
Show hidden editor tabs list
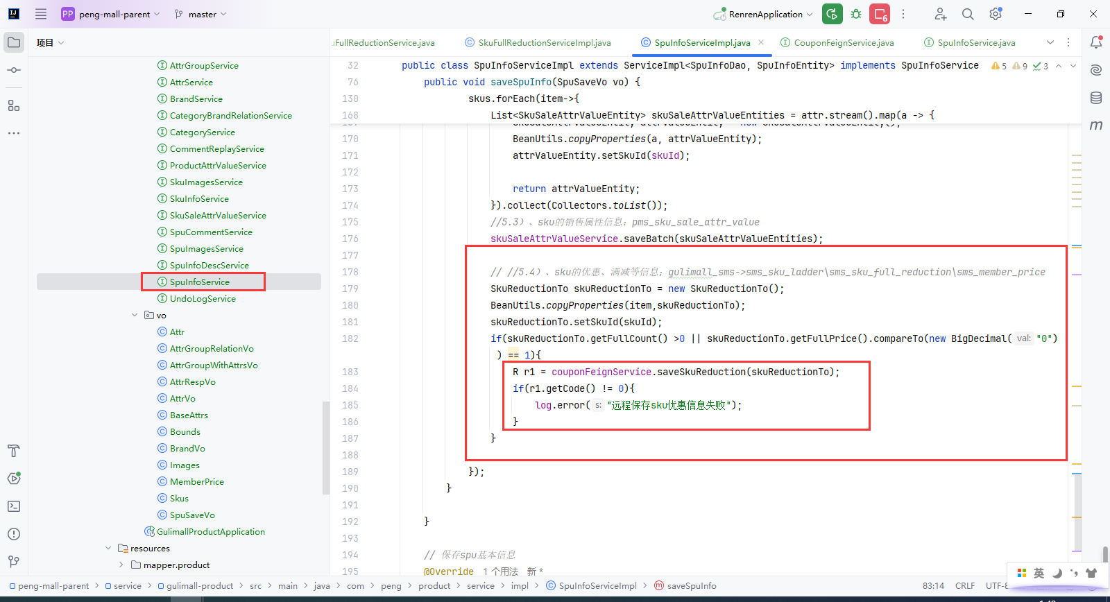pyautogui.click(x=1050, y=42)
